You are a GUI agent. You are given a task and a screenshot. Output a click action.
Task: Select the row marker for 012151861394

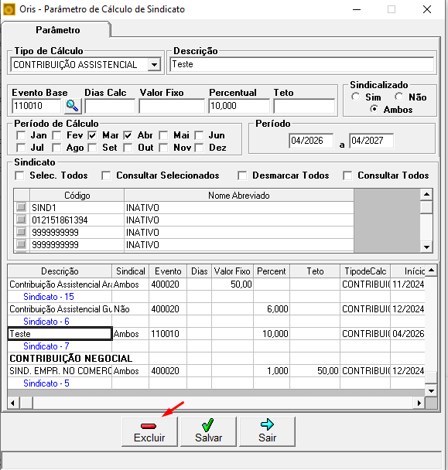(21, 220)
